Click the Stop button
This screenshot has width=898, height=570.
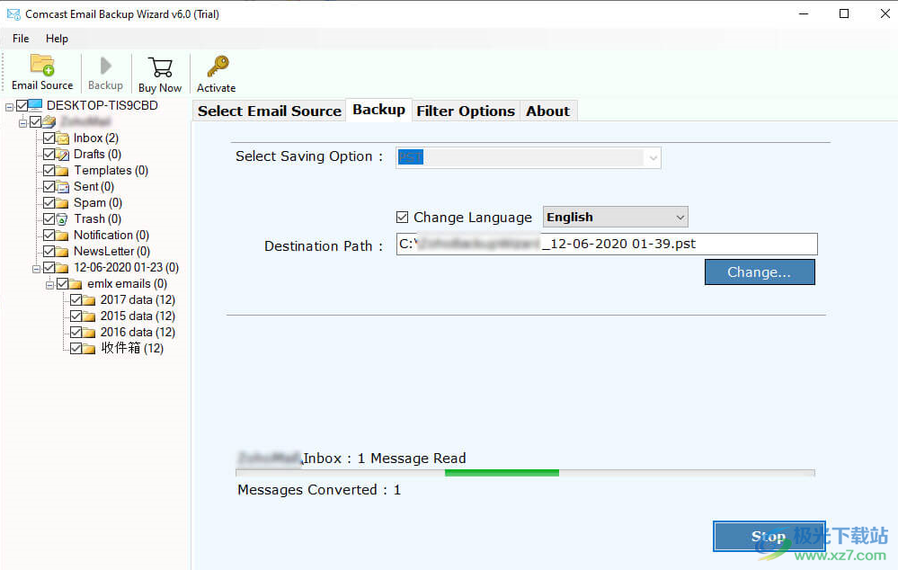coord(769,537)
